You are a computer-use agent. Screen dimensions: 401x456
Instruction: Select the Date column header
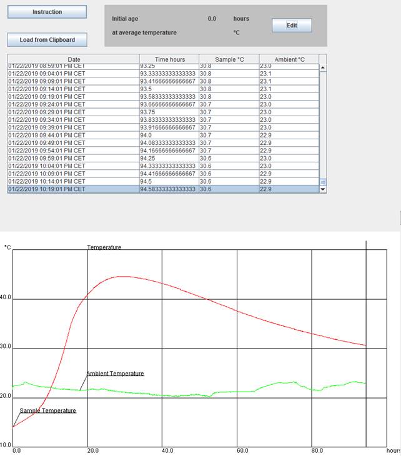coord(74,59)
